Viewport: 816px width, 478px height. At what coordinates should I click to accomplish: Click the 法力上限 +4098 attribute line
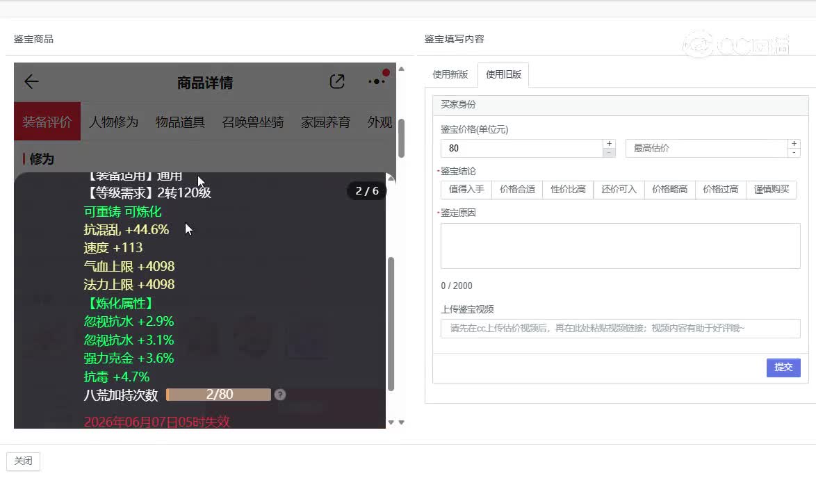(x=129, y=285)
